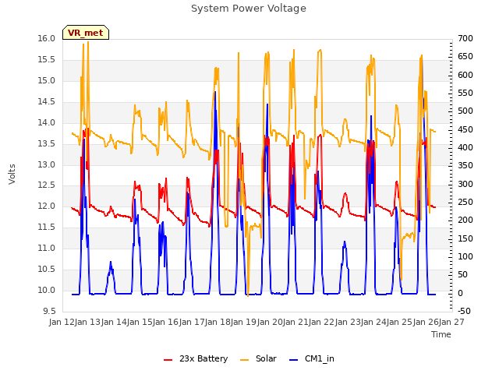Click the VR_met label tag
The width and height of the screenshot is (499, 374).
(x=86, y=33)
